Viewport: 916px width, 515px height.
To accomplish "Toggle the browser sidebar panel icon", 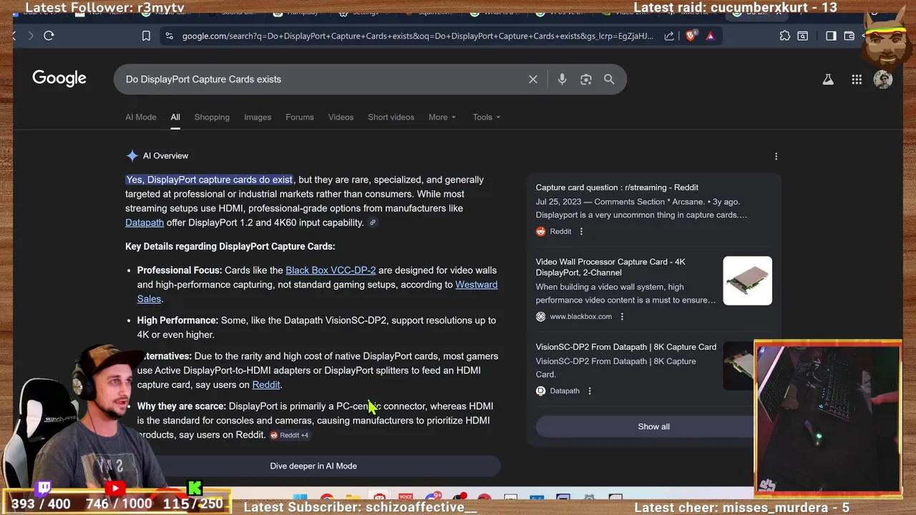I will [831, 36].
